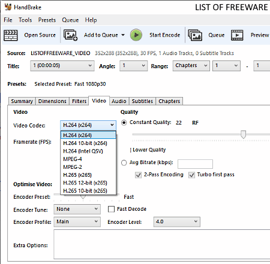Click the HandBrake pineapple logo icon
The height and width of the screenshot is (264, 270).
[x=8, y=7]
